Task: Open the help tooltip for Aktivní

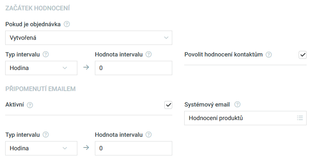Action: pos(30,105)
